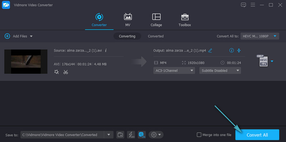Select the Converting tab

pos(127,36)
